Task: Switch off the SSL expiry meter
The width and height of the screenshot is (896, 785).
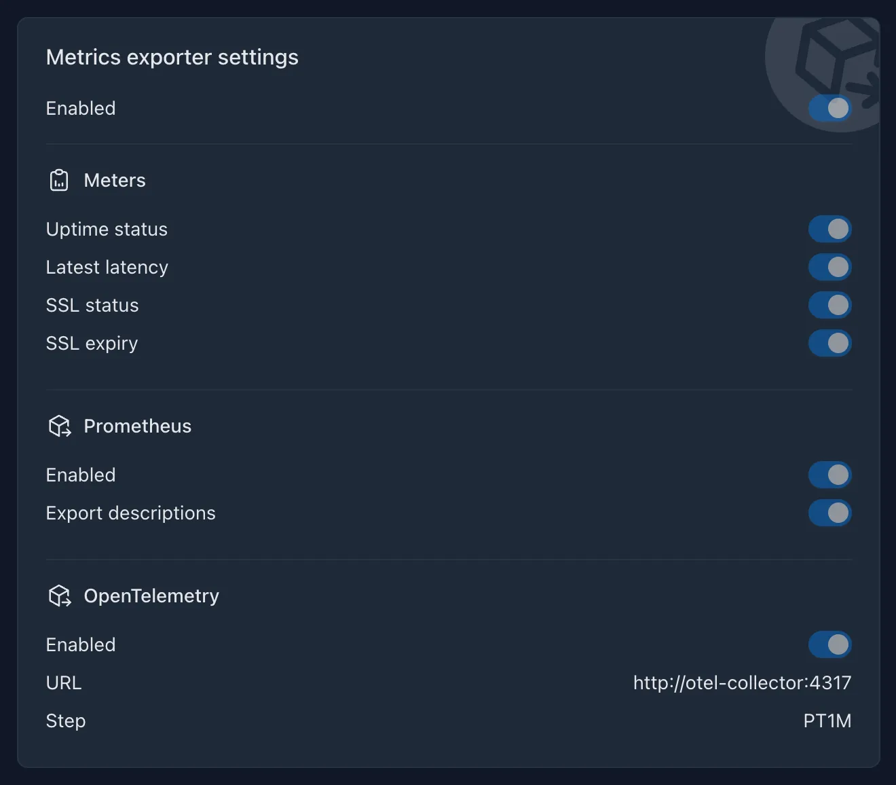Action: tap(829, 343)
